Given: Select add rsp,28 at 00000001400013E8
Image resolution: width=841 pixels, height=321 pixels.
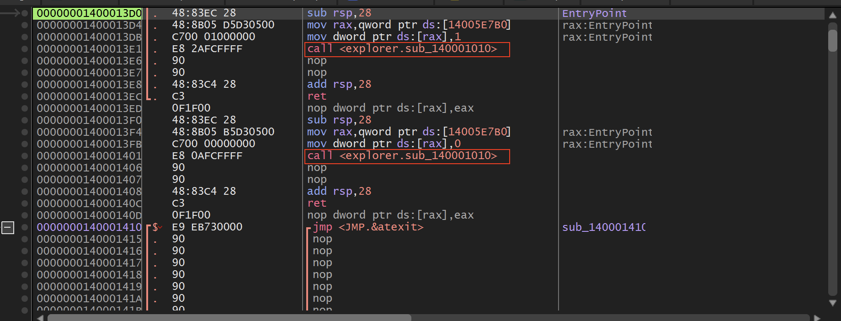Looking at the screenshot, I should (339, 85).
